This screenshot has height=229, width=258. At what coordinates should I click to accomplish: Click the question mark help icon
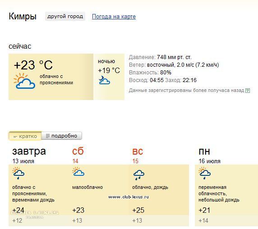248,91
